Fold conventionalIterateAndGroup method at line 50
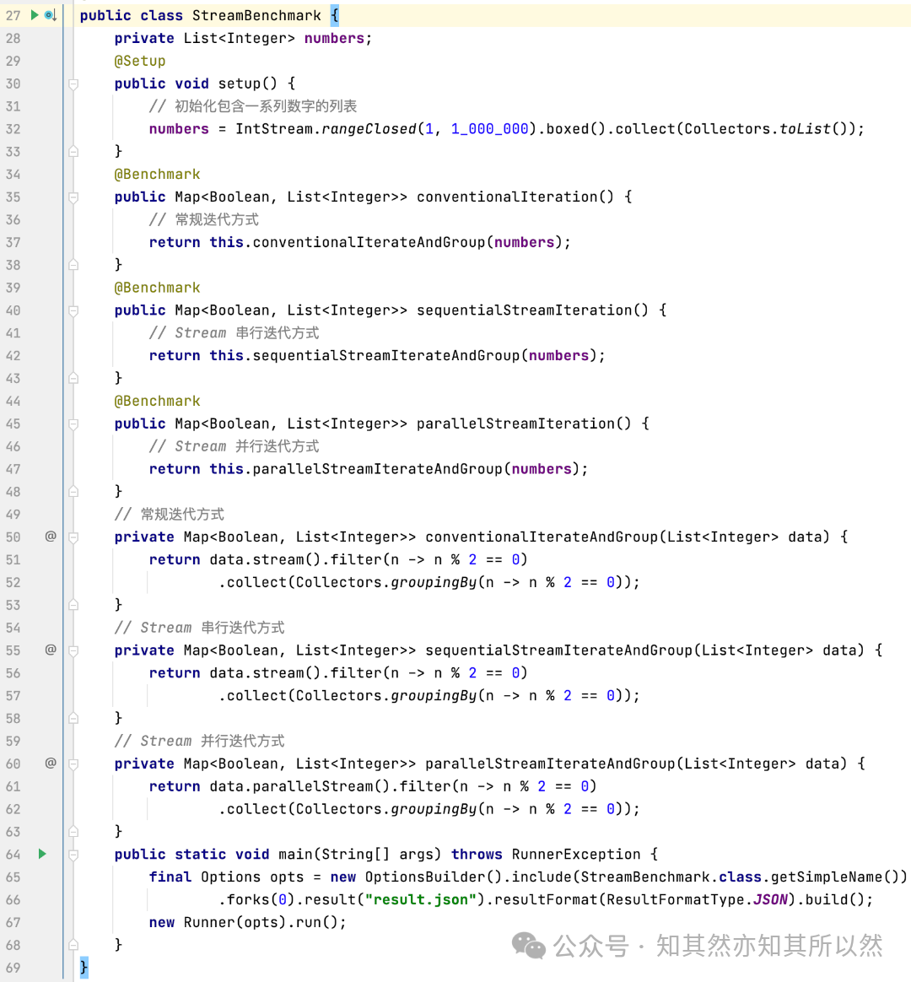Viewport: 911px width, 982px height. tap(73, 537)
